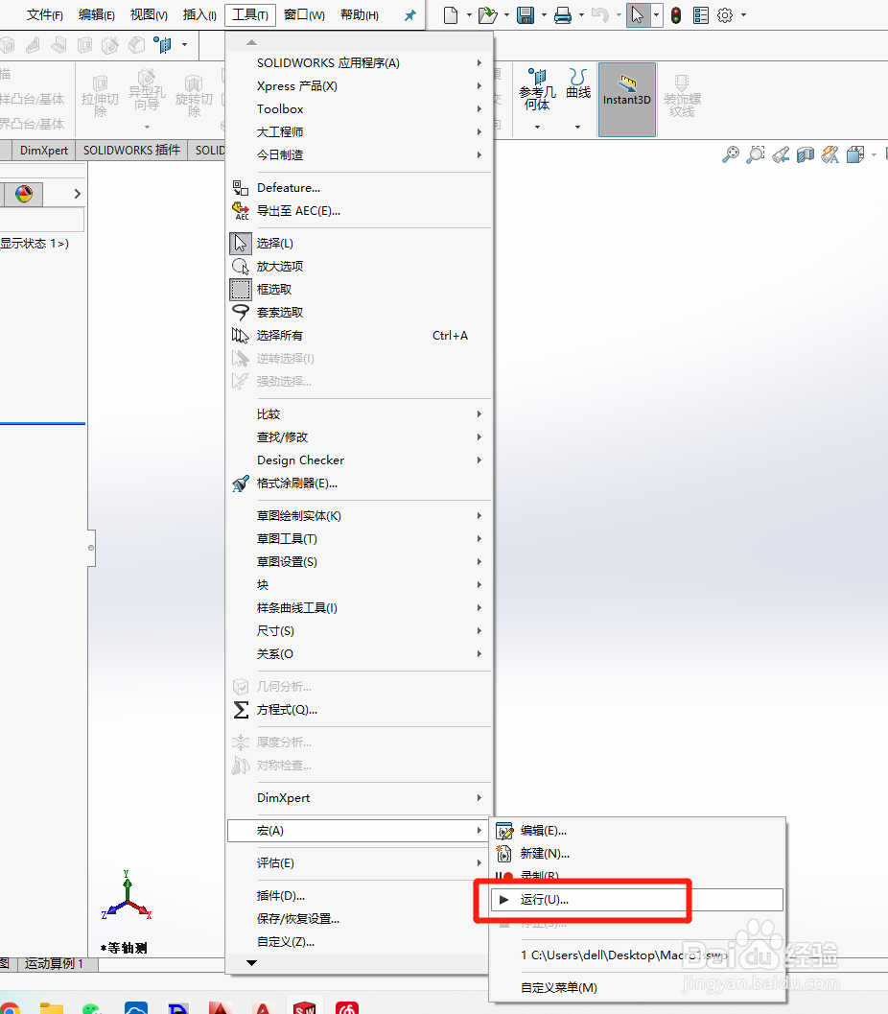Open the SOLIDWORKS Applications (应用程序) submenu
Screen dimensions: 888x1014
pyautogui.click(x=359, y=62)
